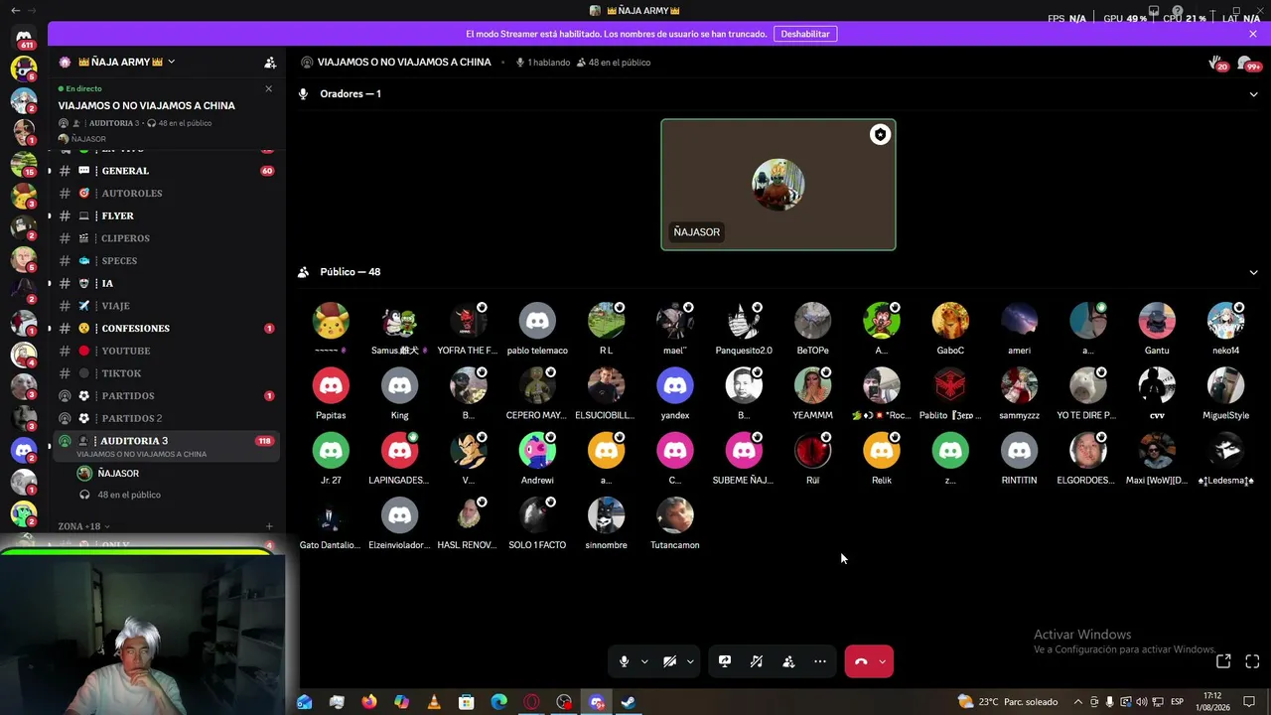Select the AUDITORIA 3 stage channel
Viewport: 1271px width, 715px height.
point(165,446)
